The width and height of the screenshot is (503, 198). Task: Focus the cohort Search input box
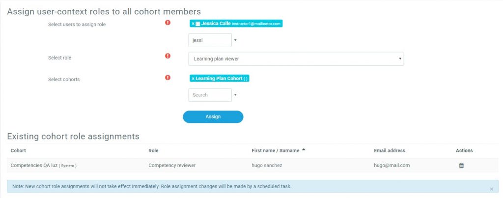pyautogui.click(x=210, y=95)
